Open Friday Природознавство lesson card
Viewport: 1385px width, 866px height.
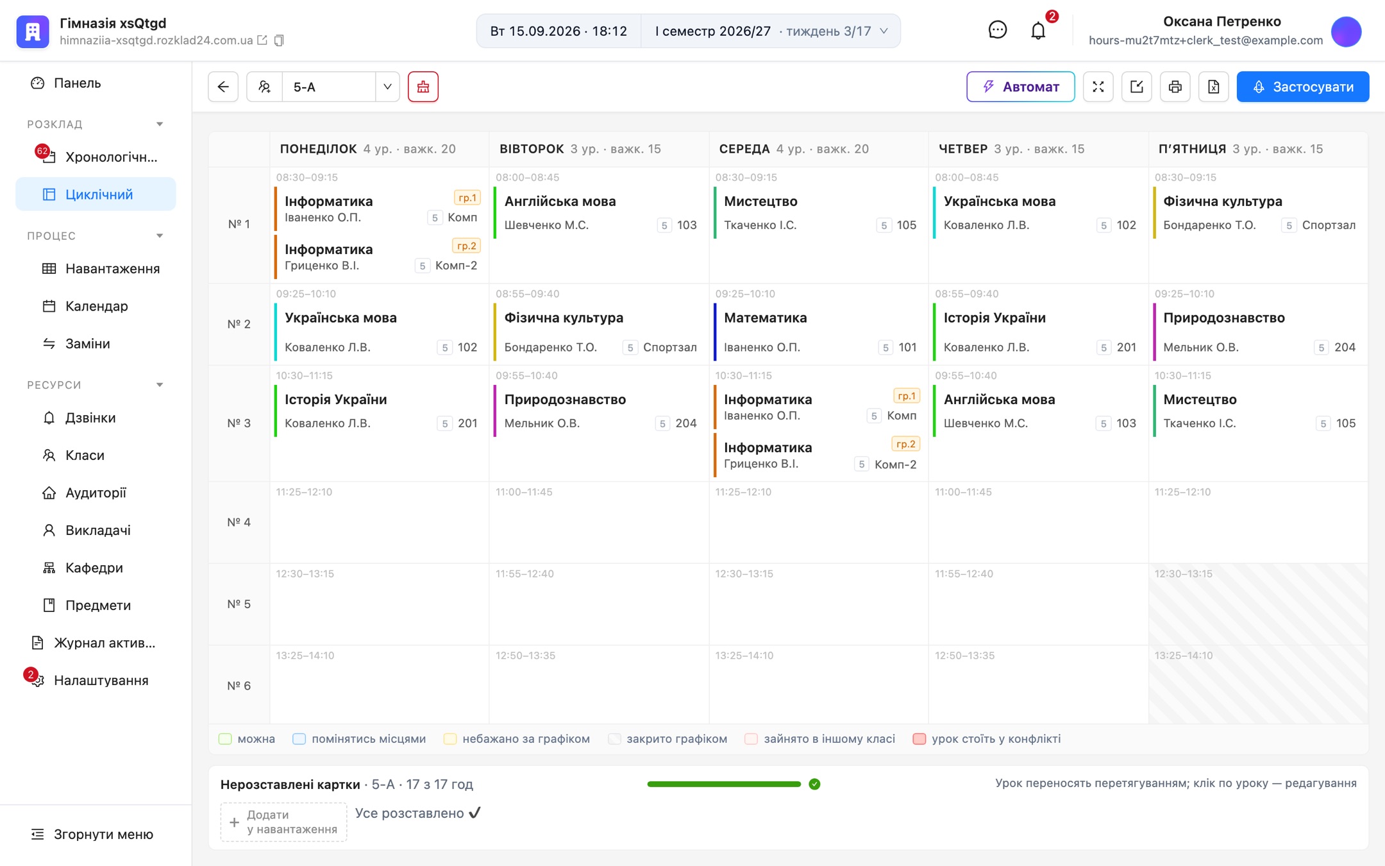pos(1257,332)
